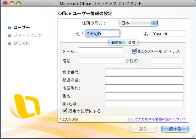Open the 住所の形式 country dropdown

click(x=138, y=23)
